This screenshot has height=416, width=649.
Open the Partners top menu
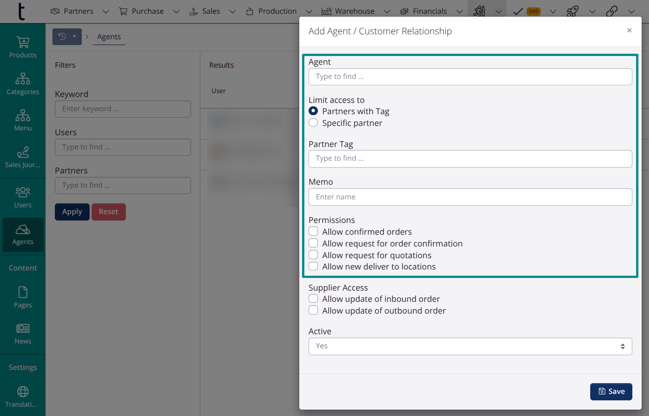point(72,11)
